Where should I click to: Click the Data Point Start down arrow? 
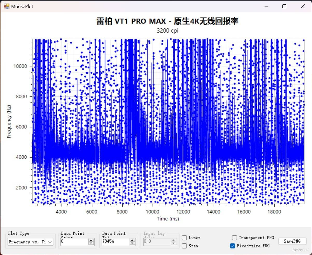tap(91, 244)
